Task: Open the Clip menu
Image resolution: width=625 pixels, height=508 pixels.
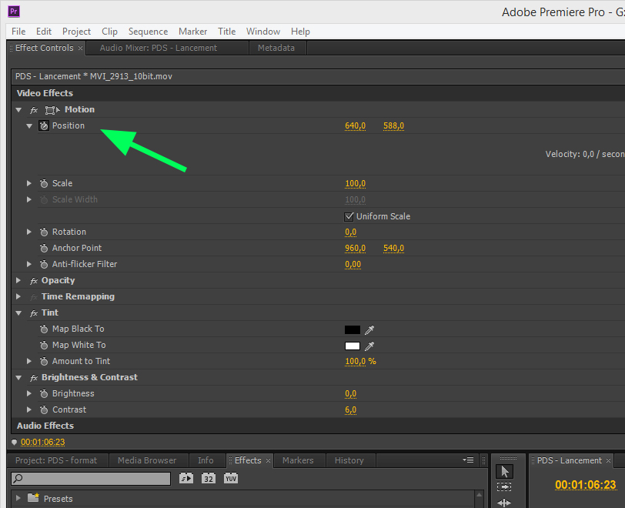Action: [x=109, y=32]
